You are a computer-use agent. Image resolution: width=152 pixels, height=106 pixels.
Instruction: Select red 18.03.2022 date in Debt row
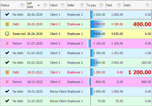click(35, 72)
